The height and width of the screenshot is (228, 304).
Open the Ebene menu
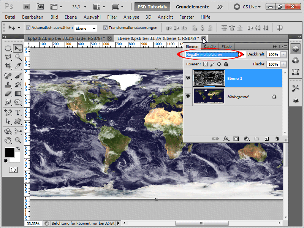click(71, 17)
